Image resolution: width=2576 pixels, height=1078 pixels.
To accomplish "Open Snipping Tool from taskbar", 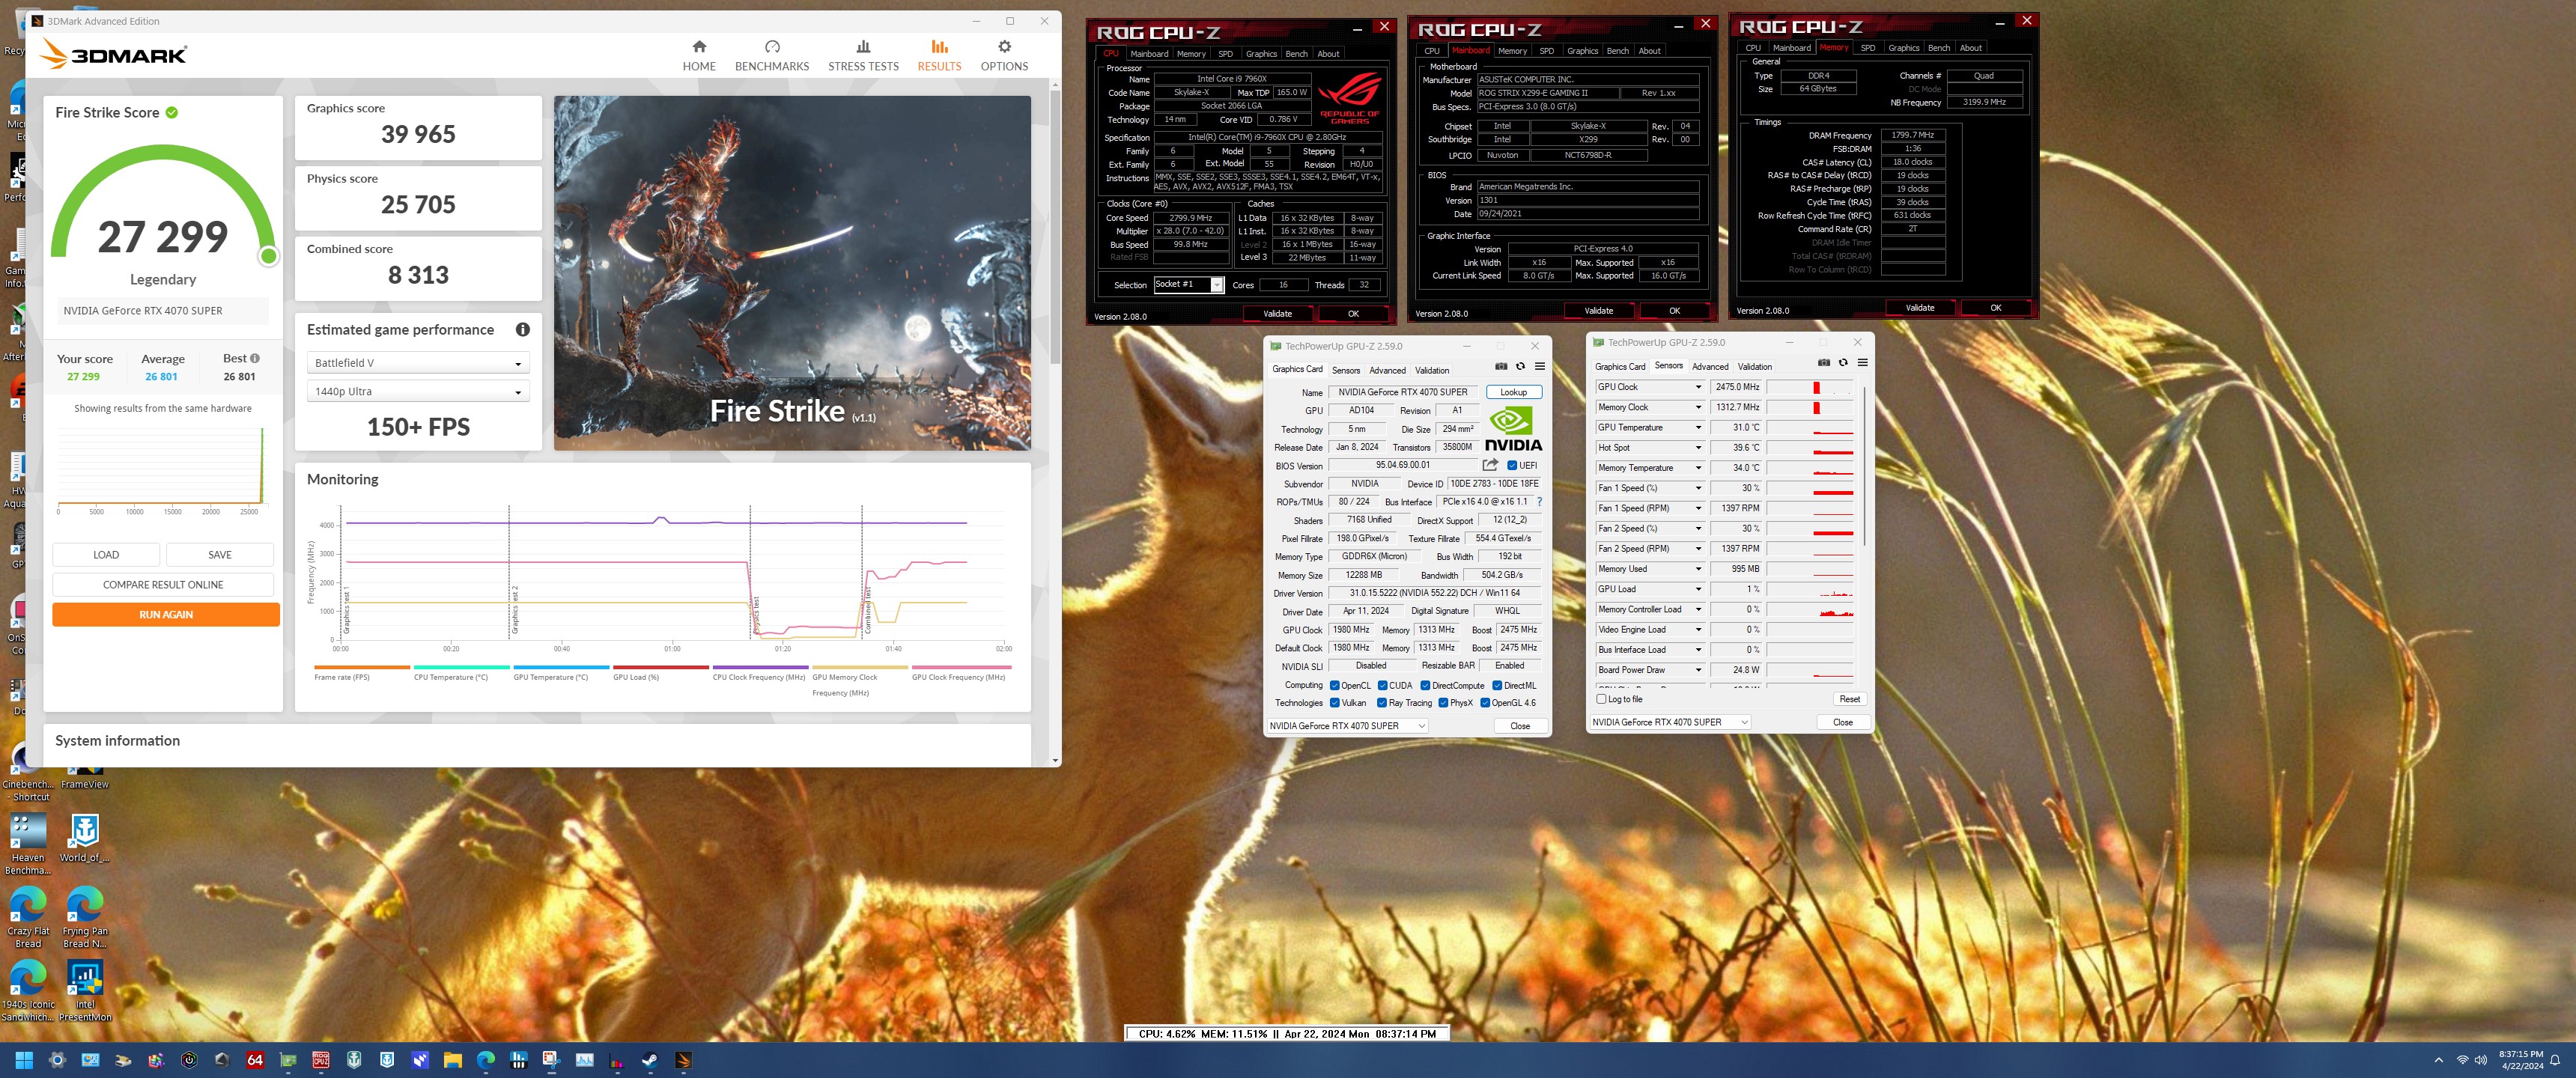I will 551,1060.
